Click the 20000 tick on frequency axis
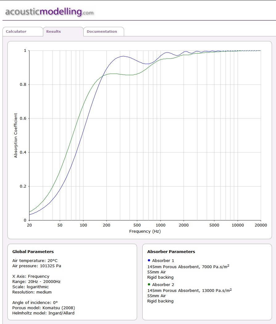Viewport: 276px width, 324px height. pos(261,225)
